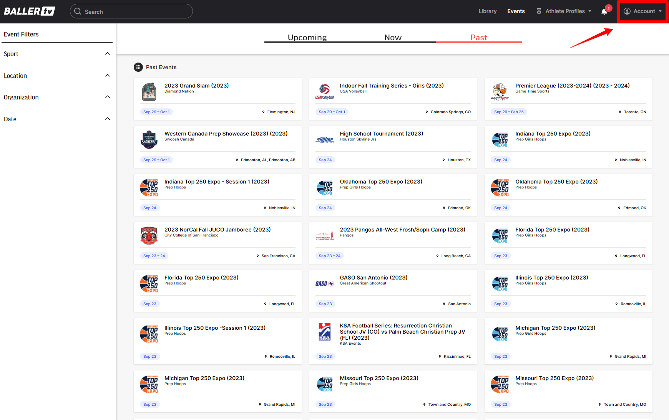The width and height of the screenshot is (669, 420).
Task: Click Colorado Springs, CO location text
Action: (x=450, y=112)
